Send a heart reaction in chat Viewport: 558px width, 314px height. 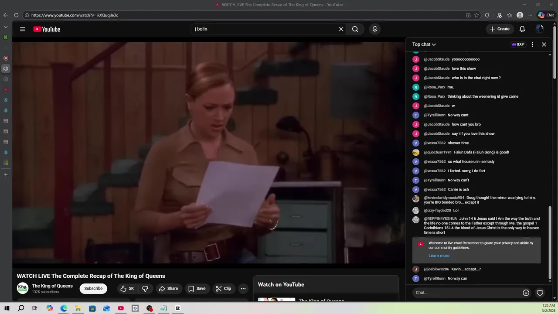pyautogui.click(x=540, y=293)
